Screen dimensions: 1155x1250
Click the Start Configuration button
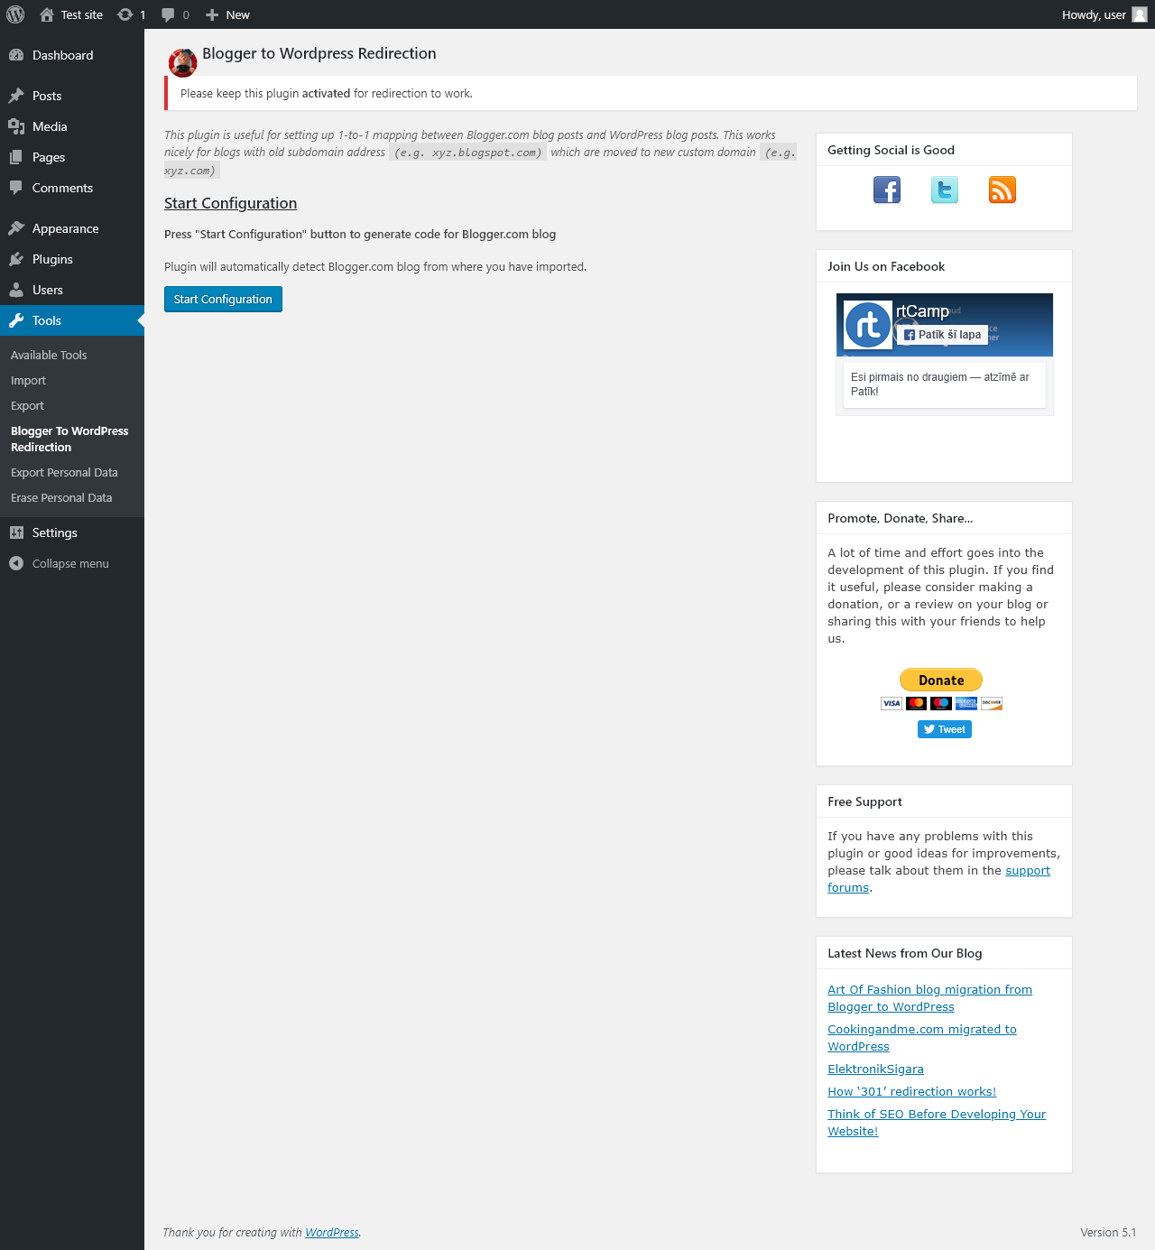(223, 299)
